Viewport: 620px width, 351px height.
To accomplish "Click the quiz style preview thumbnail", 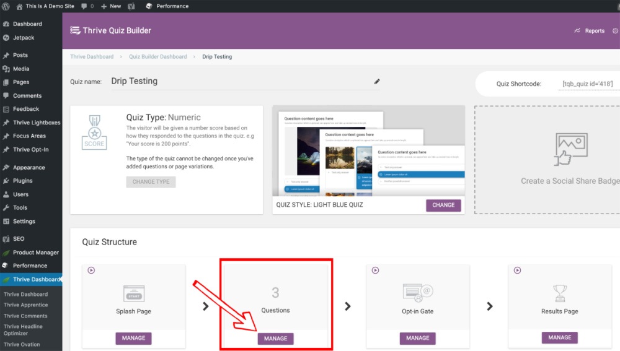I will [368, 151].
